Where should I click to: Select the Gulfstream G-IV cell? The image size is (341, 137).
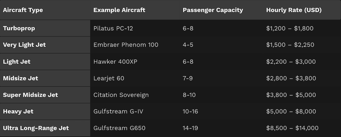118,111
